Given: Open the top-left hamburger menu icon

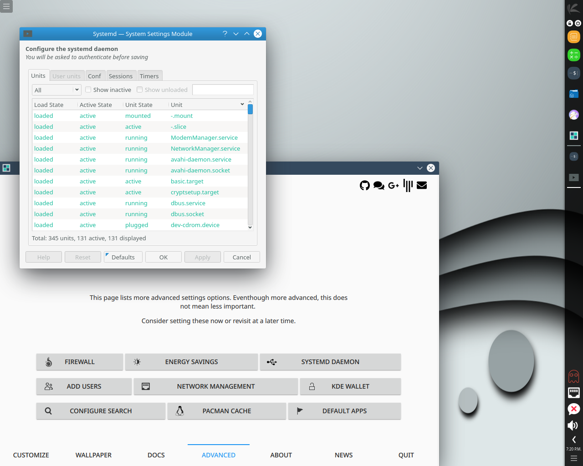Looking at the screenshot, I should [x=6, y=6].
